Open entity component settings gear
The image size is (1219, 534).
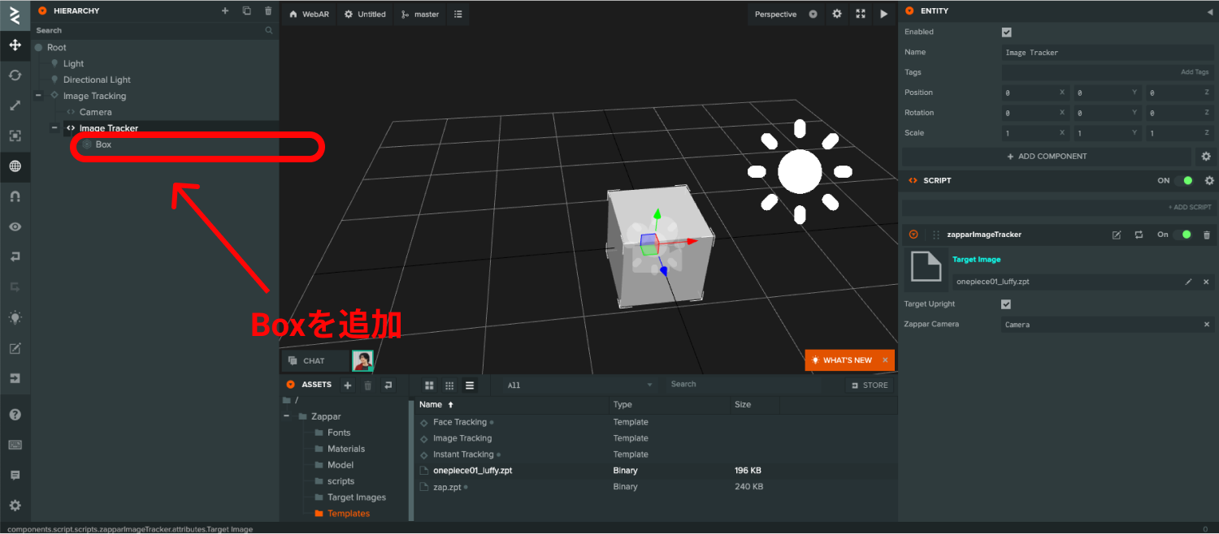point(1206,156)
